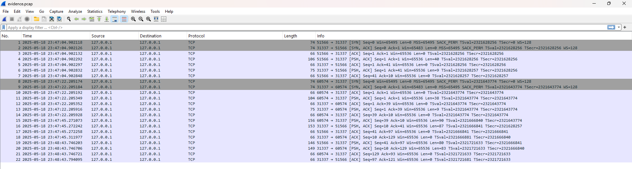Viewport: 632px width, 169px height.
Task: Sort by the Destination column header
Action: click(163, 36)
